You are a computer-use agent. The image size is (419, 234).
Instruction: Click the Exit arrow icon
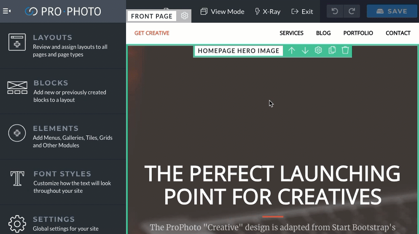point(295,11)
